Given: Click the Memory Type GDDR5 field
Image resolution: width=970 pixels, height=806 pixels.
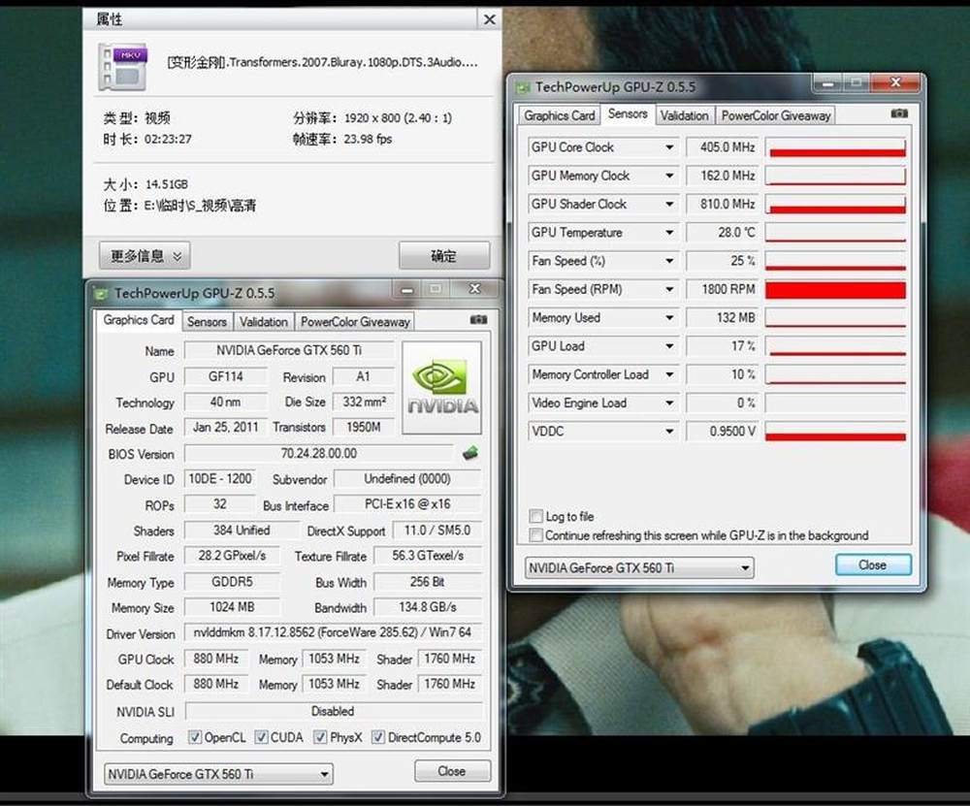Looking at the screenshot, I should pyautogui.click(x=232, y=582).
